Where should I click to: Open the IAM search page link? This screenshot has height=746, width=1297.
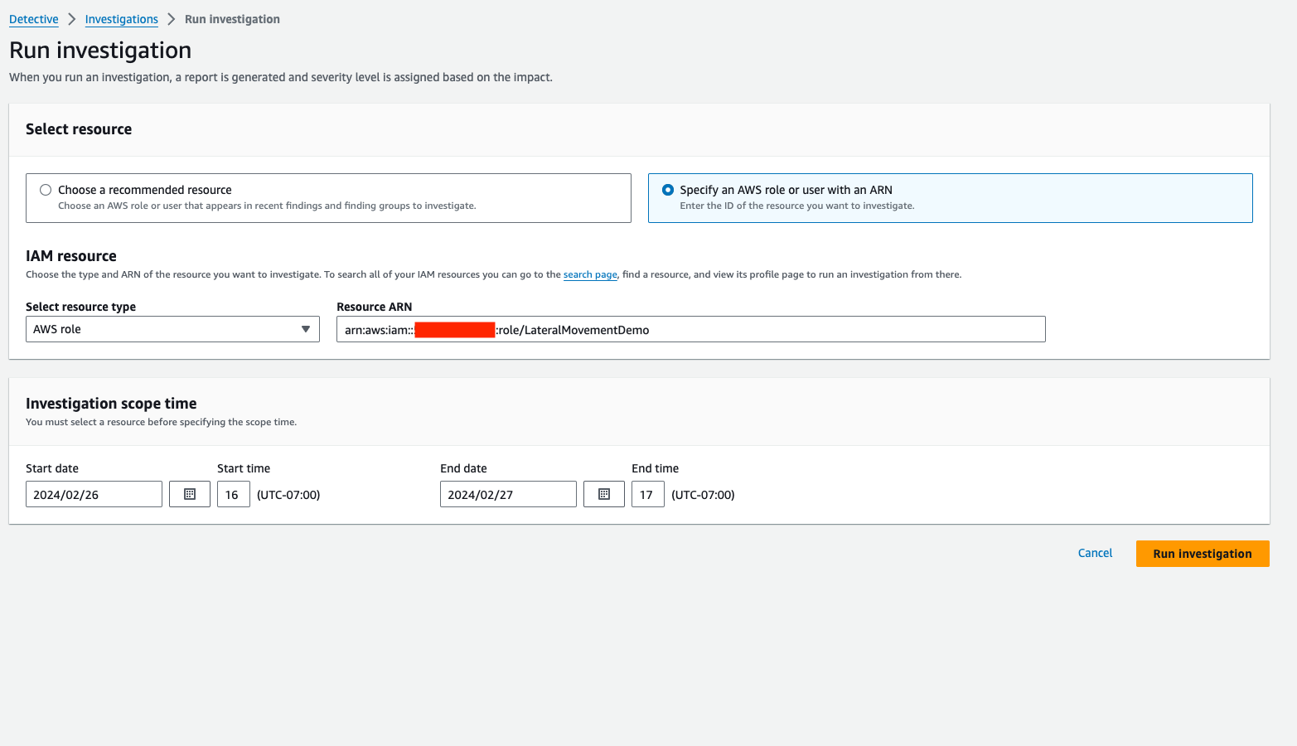click(589, 274)
